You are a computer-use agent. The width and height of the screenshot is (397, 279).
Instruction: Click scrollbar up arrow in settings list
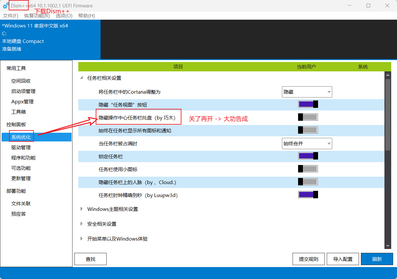point(388,75)
